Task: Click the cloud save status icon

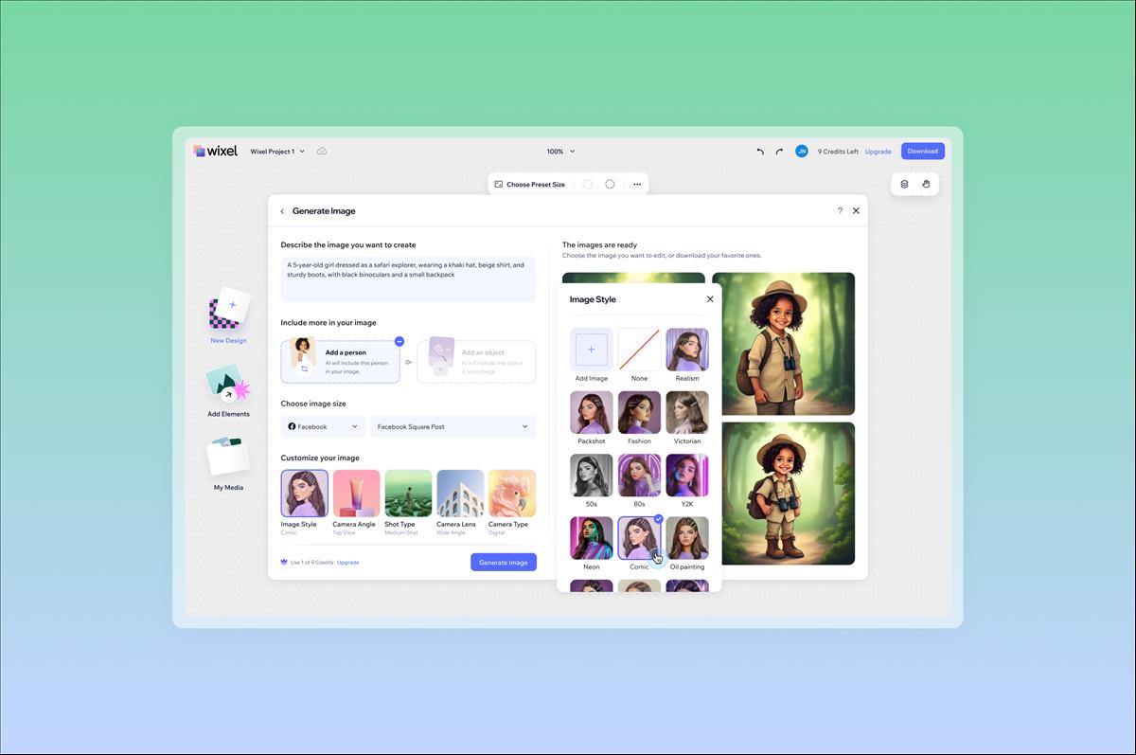Action: [322, 152]
